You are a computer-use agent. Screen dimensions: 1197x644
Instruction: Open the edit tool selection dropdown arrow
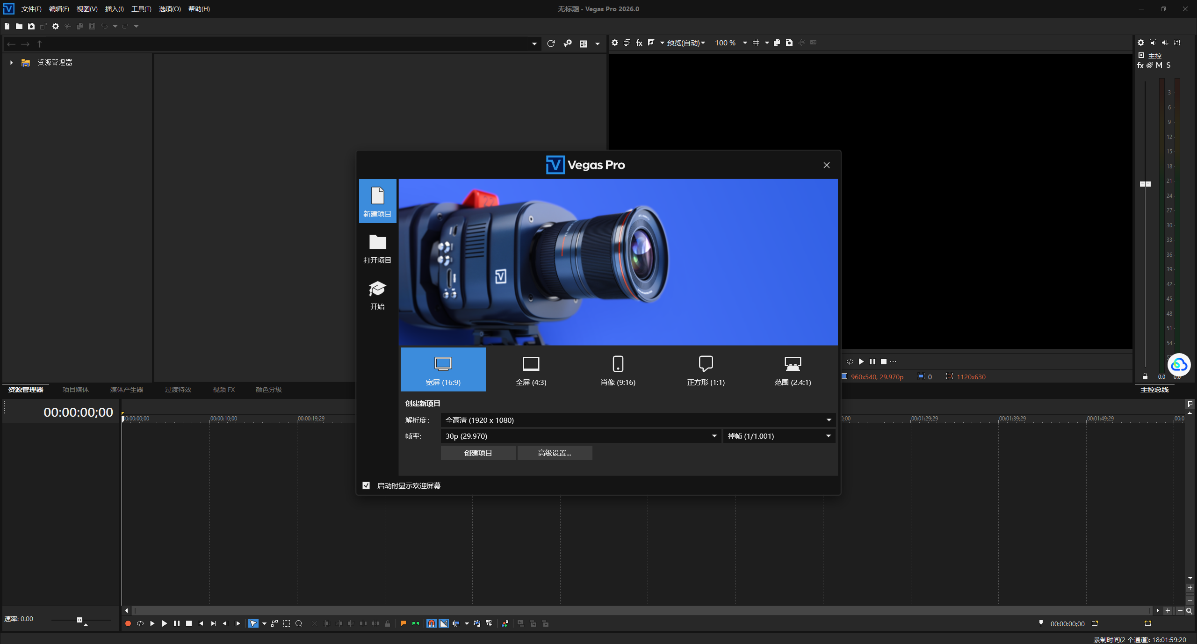point(264,623)
